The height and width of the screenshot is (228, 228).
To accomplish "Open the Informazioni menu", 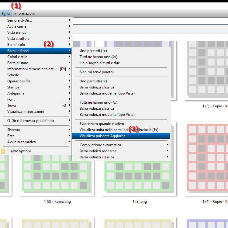I will [x=24, y=13].
